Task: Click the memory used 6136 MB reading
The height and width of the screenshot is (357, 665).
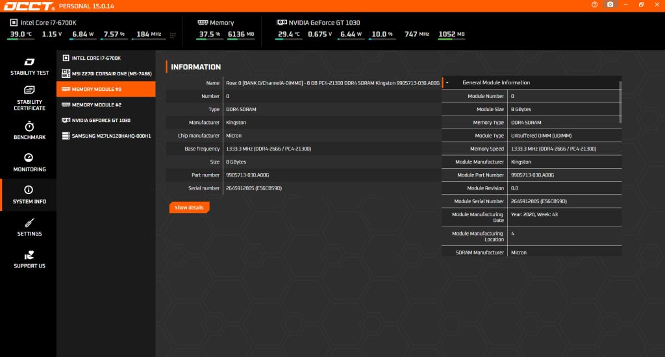Action: pos(241,34)
